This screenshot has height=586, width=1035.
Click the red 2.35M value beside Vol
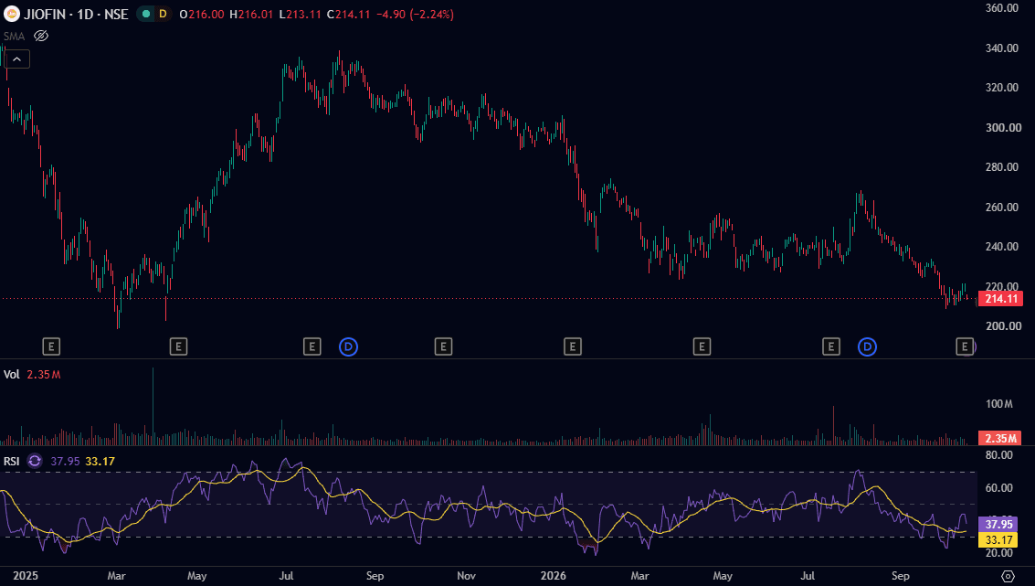tap(44, 375)
